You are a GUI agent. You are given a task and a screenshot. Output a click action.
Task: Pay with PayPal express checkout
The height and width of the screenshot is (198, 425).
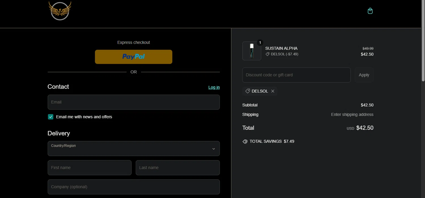click(133, 57)
